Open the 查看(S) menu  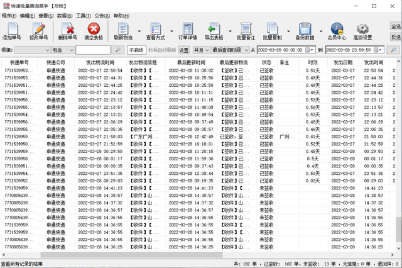pos(46,16)
